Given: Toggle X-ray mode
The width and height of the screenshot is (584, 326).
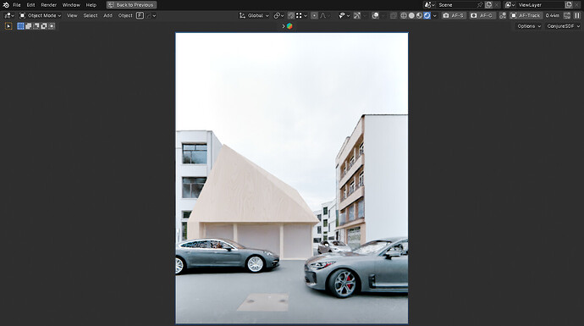Looking at the screenshot, I should [x=394, y=15].
